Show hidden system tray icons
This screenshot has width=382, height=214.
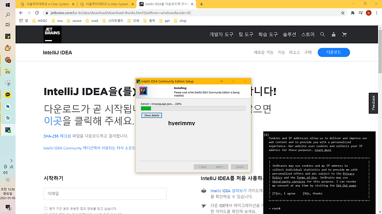click(x=11, y=161)
